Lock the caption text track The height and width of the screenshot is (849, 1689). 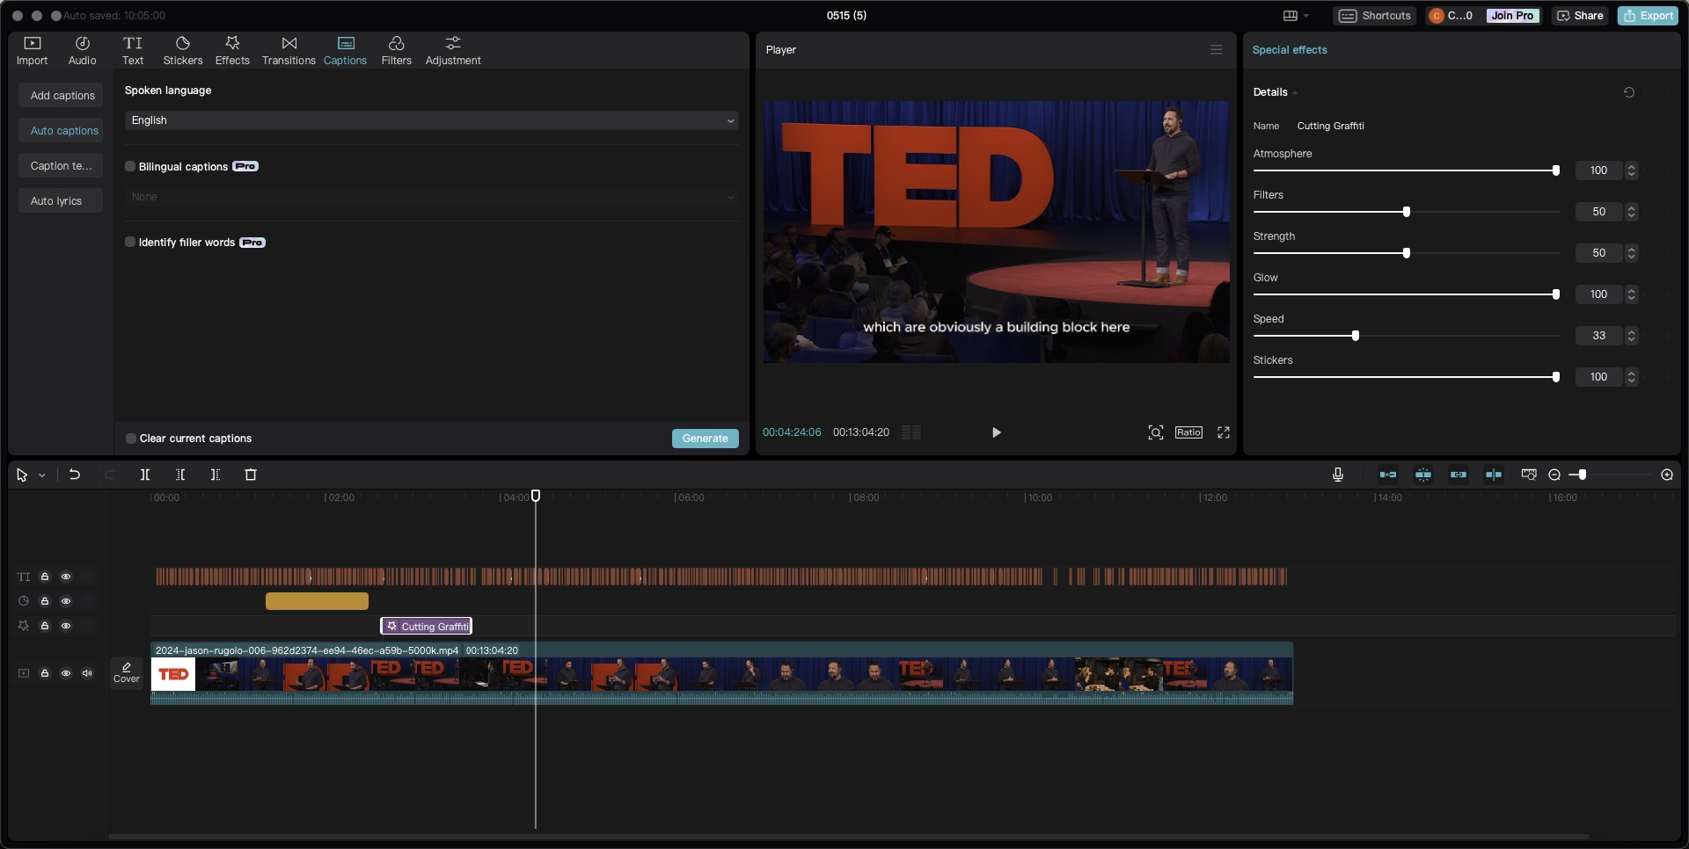tap(45, 577)
